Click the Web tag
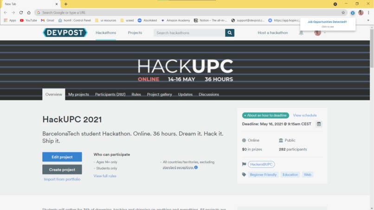Image resolution: width=374 pixels, height=210 pixels. tap(308, 174)
